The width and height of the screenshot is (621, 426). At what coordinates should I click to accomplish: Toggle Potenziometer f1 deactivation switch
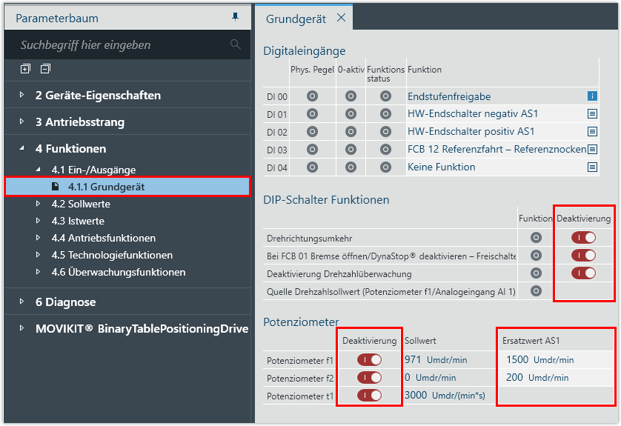369,360
